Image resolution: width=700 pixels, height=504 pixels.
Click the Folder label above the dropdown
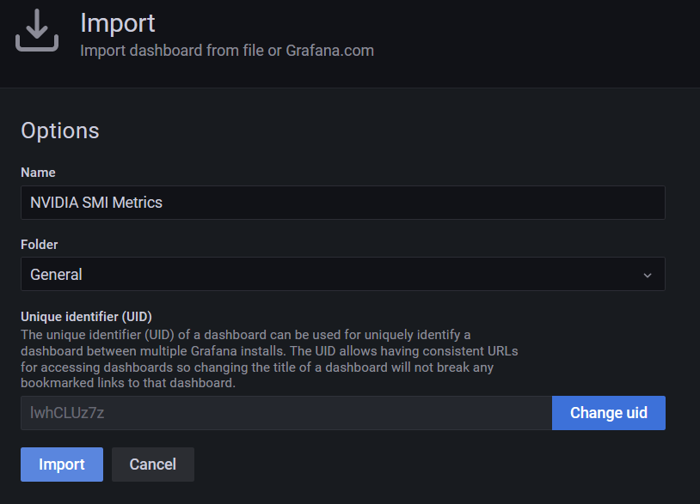(x=40, y=245)
